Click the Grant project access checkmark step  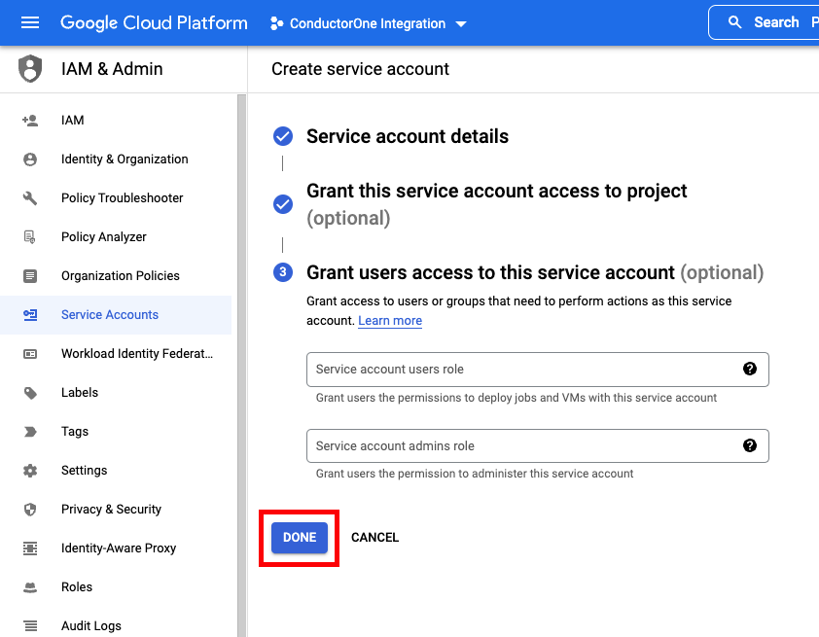click(x=283, y=204)
